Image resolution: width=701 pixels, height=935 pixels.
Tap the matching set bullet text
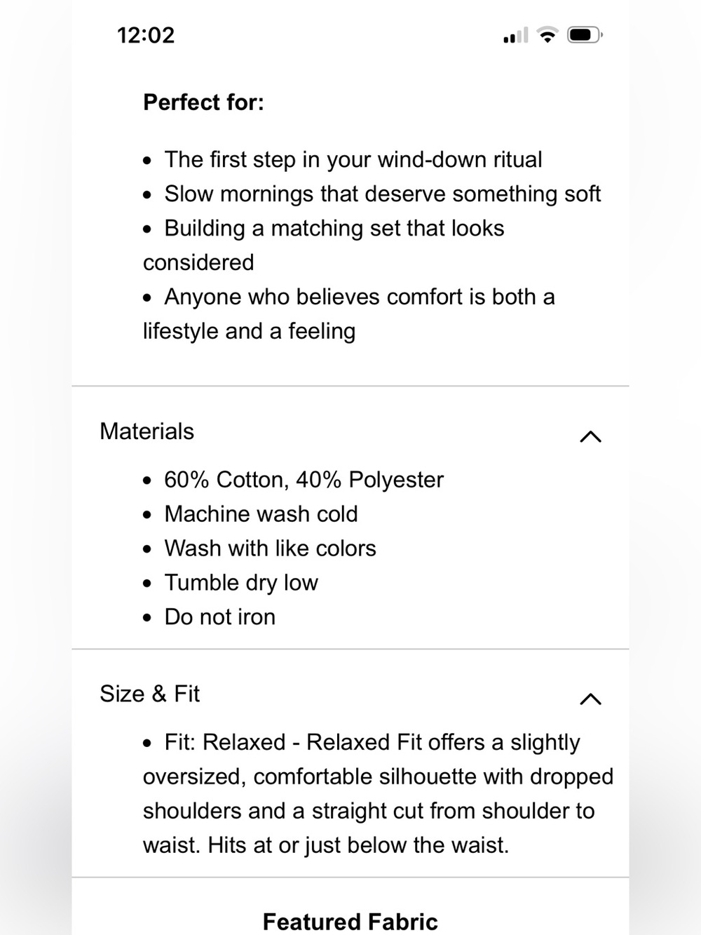click(324, 245)
